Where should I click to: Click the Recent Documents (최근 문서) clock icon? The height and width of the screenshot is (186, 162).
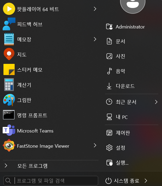coord(109,102)
